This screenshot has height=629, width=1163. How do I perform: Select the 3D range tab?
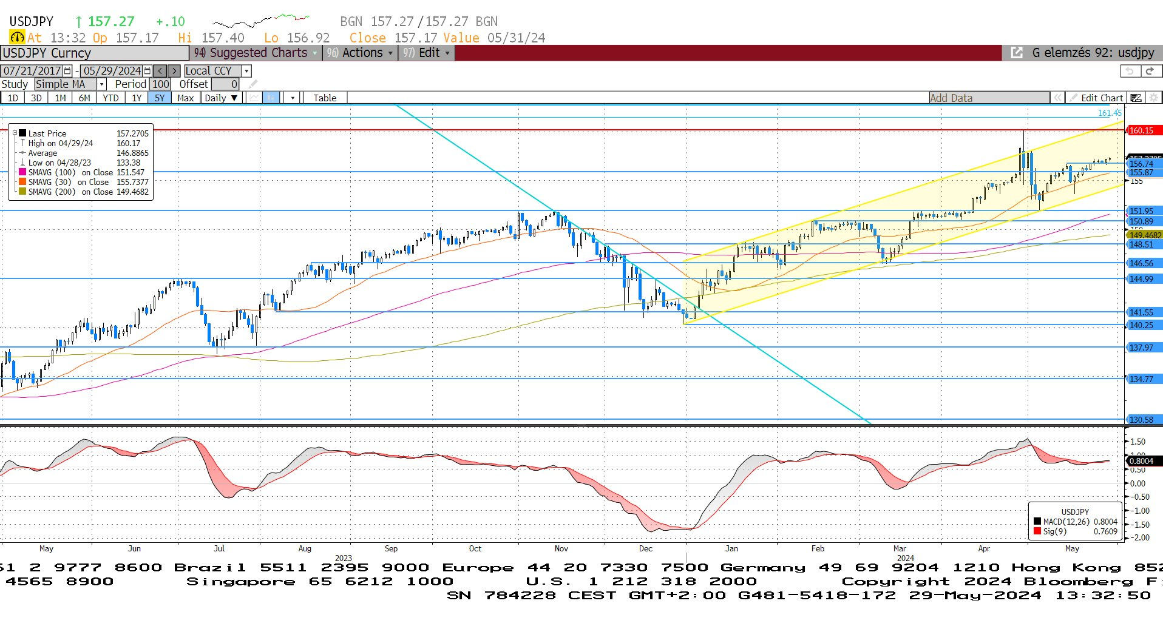click(36, 98)
